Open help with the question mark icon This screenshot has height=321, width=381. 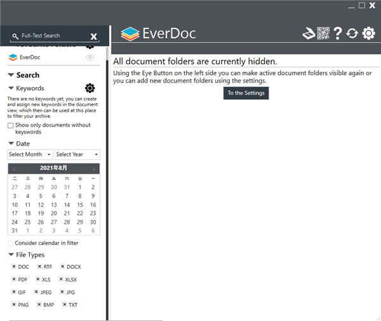tap(338, 34)
